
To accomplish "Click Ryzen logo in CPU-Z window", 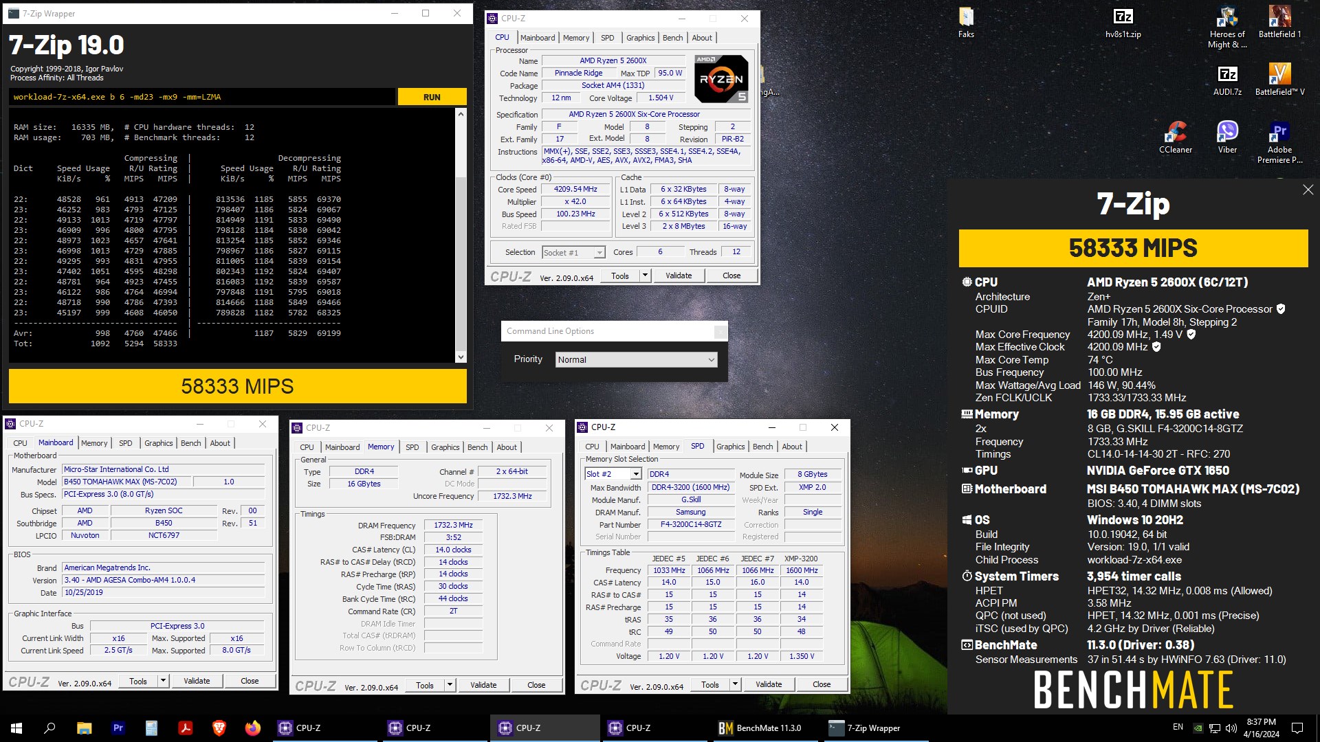I will pyautogui.click(x=721, y=78).
